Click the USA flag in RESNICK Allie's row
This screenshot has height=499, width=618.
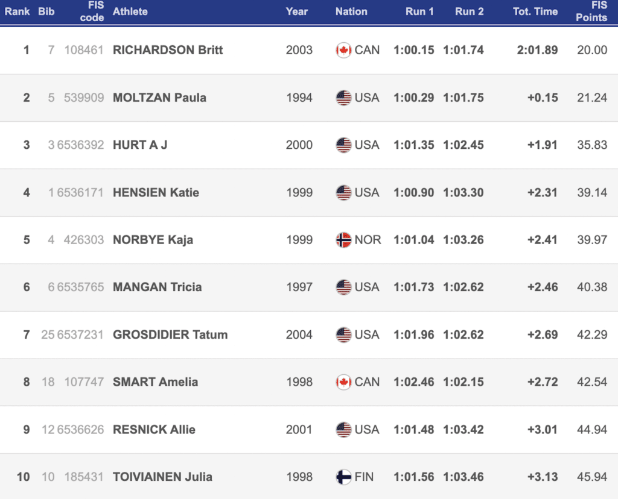(343, 430)
